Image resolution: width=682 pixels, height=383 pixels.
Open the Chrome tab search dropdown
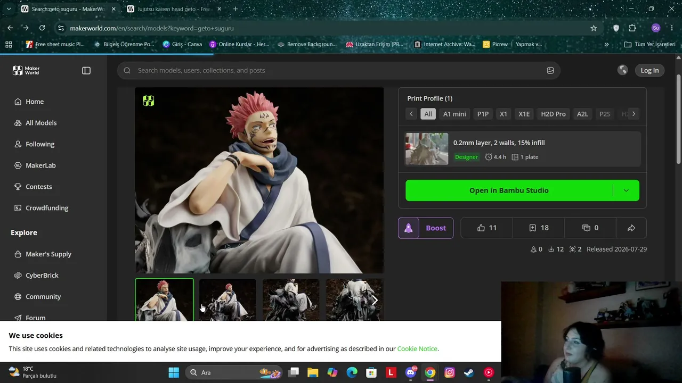[x=9, y=9]
